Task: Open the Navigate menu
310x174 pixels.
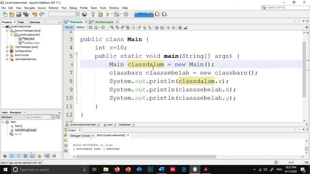Action: (30, 8)
